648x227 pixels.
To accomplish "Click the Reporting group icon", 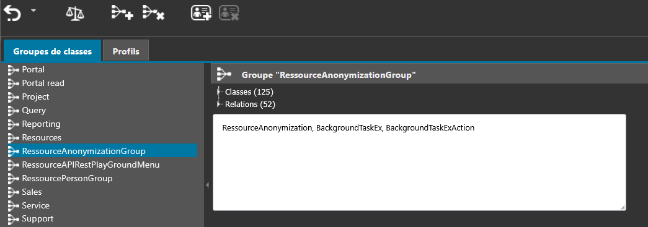I will coord(14,124).
